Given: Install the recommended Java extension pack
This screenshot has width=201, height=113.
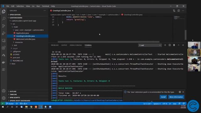Looking at the screenshot, I should 163,97.
